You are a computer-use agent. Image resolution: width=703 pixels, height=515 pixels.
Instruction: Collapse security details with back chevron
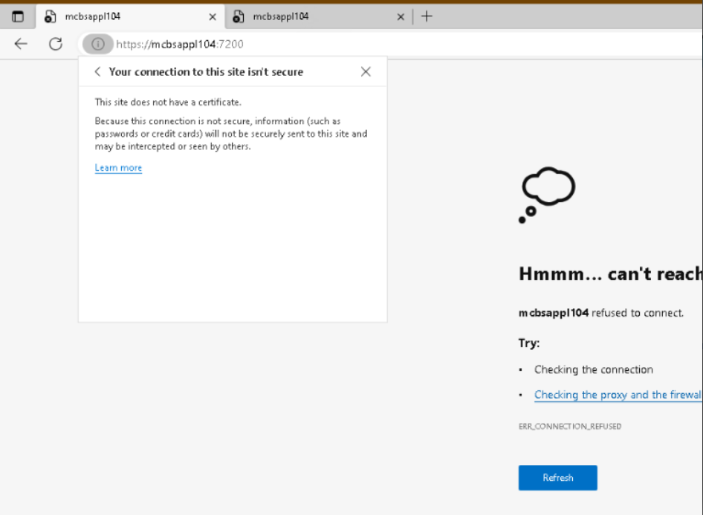[97, 72]
